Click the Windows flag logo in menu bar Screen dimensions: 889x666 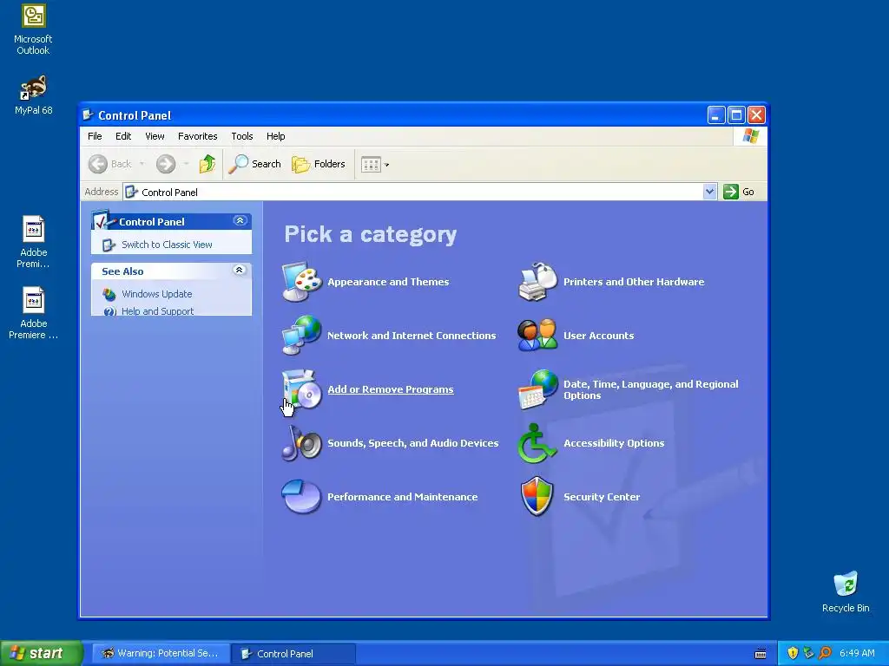click(750, 136)
